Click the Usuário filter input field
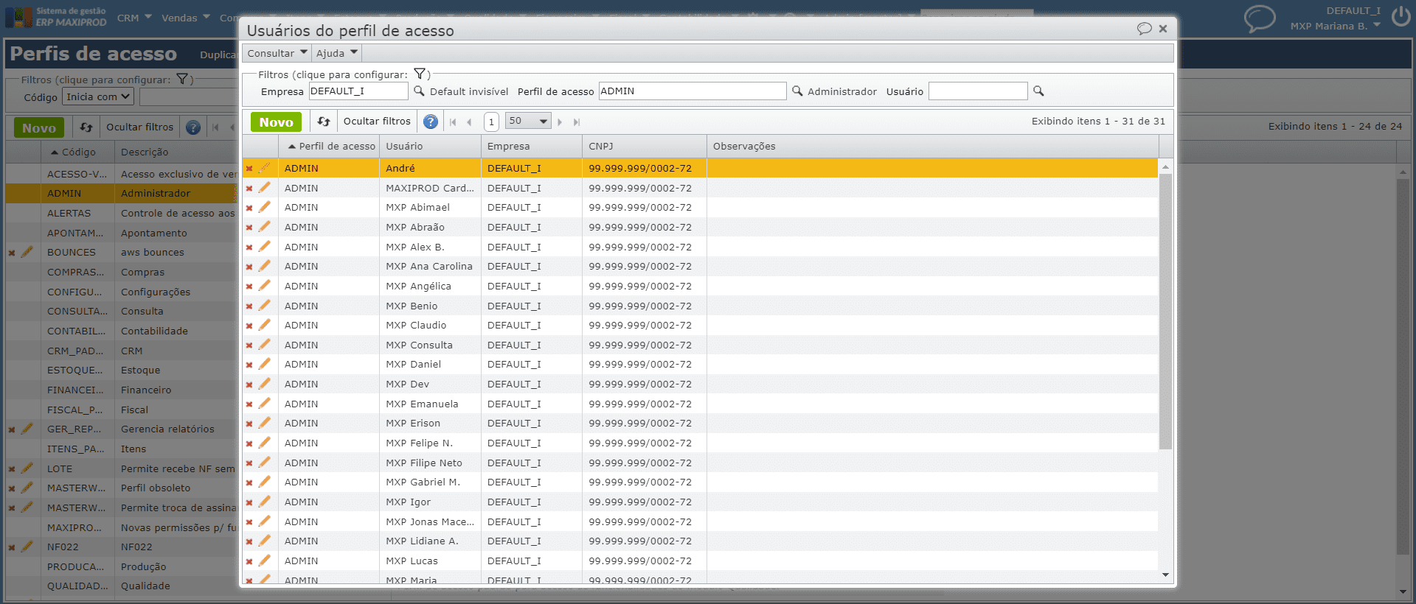This screenshot has width=1416, height=604. (978, 91)
